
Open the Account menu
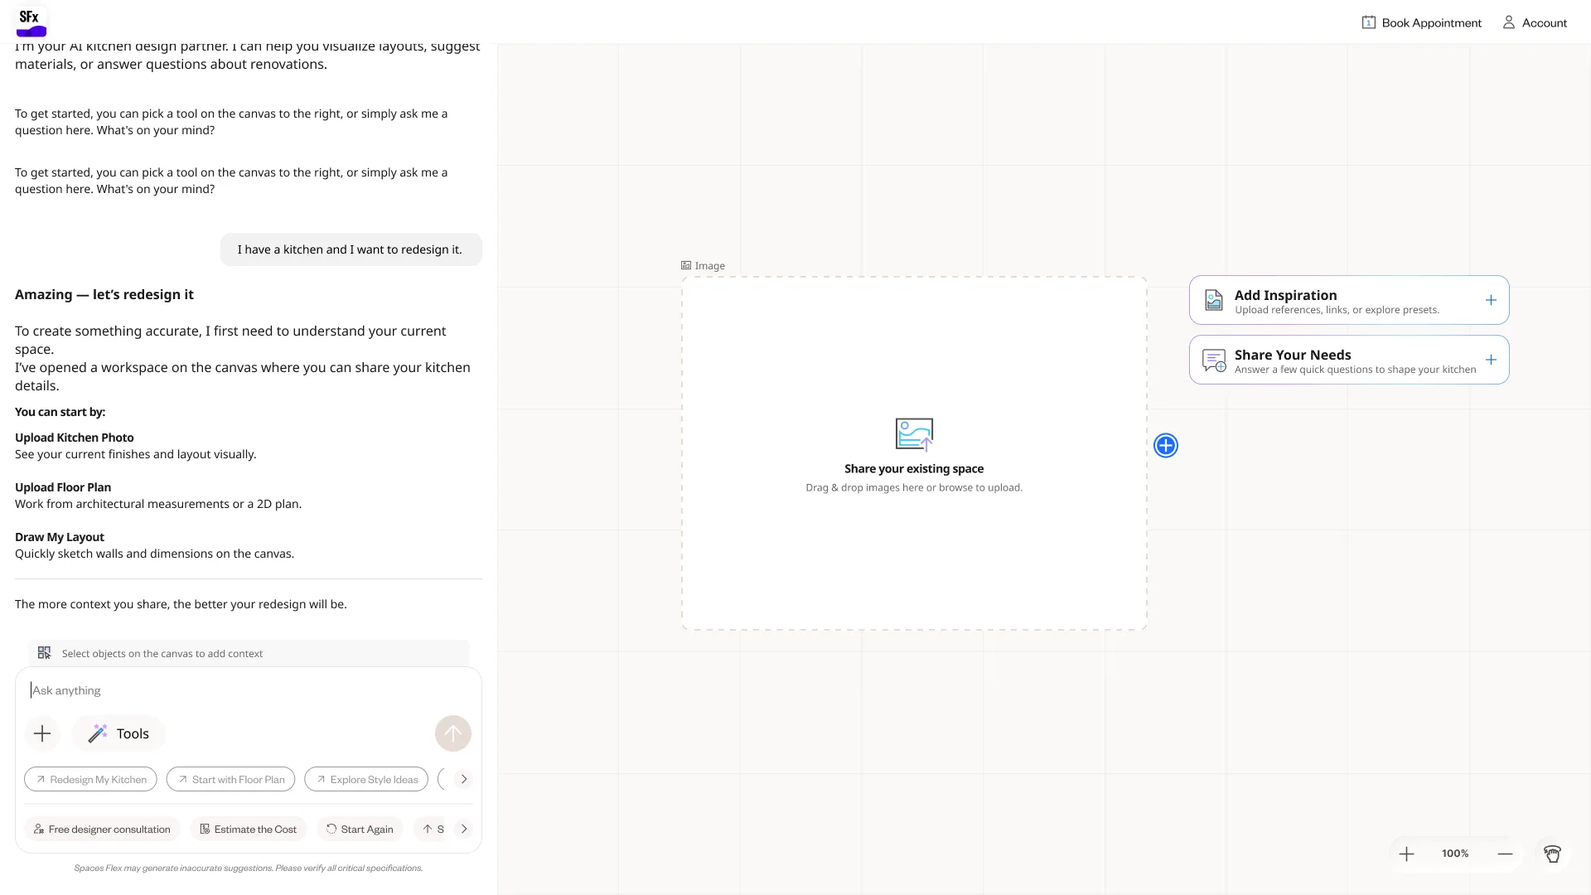[1535, 23]
